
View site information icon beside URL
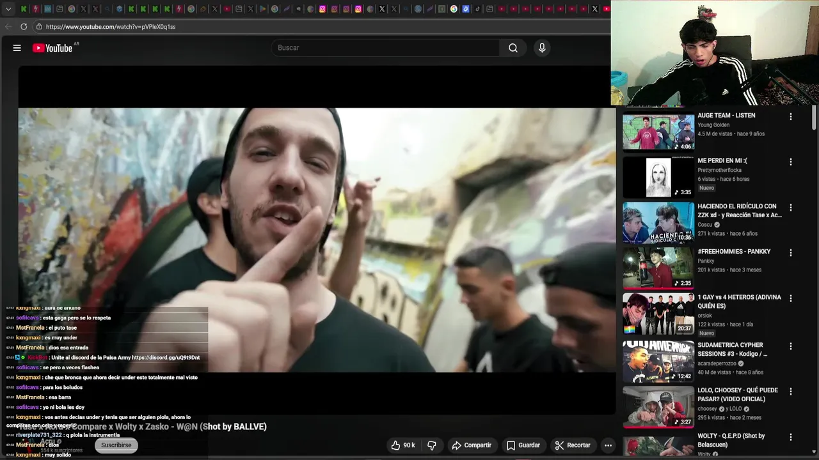(39, 27)
